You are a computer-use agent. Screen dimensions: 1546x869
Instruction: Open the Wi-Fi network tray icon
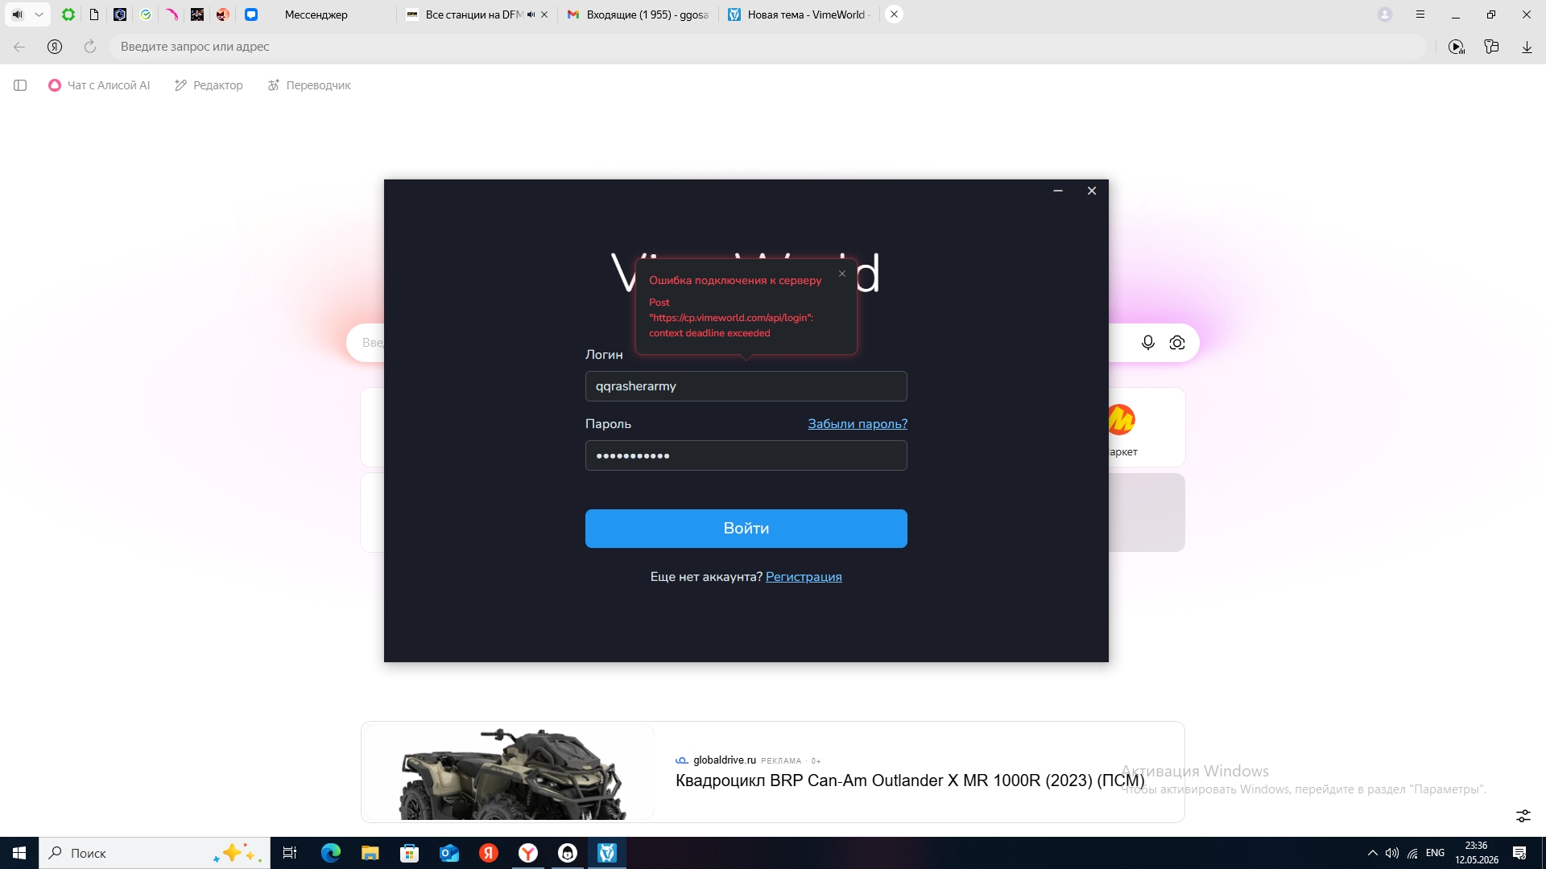1412,853
